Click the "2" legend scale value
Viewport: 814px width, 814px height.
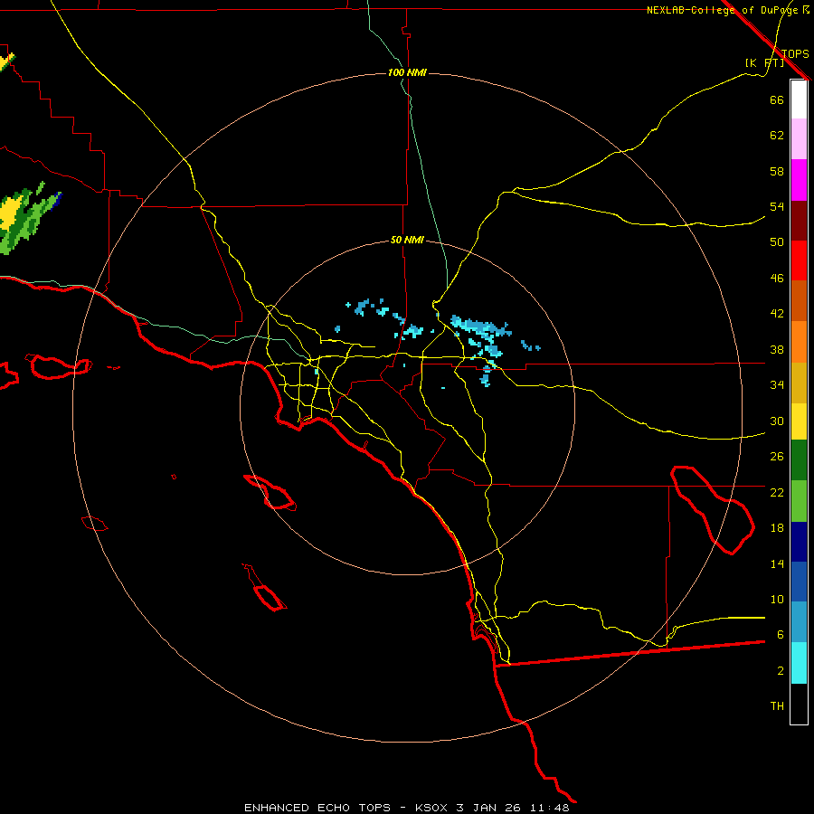pos(780,671)
